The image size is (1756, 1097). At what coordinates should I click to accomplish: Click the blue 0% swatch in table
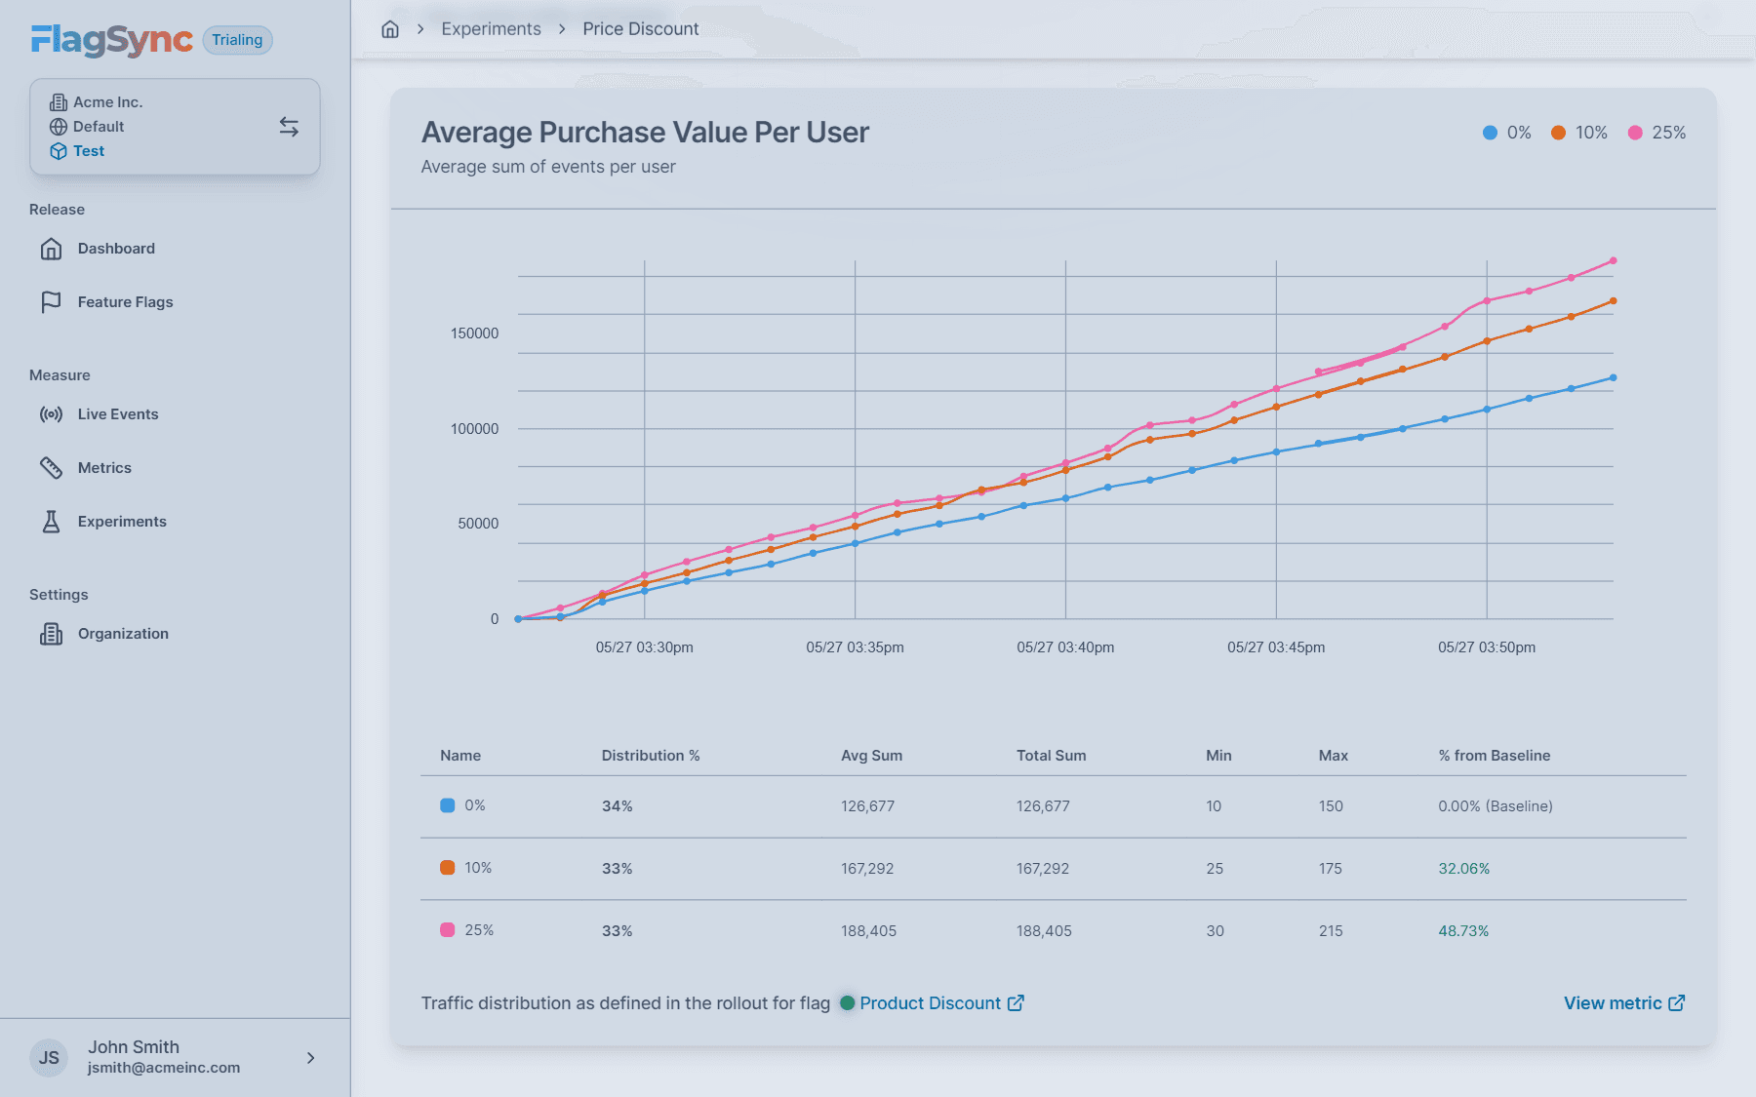[x=448, y=805]
